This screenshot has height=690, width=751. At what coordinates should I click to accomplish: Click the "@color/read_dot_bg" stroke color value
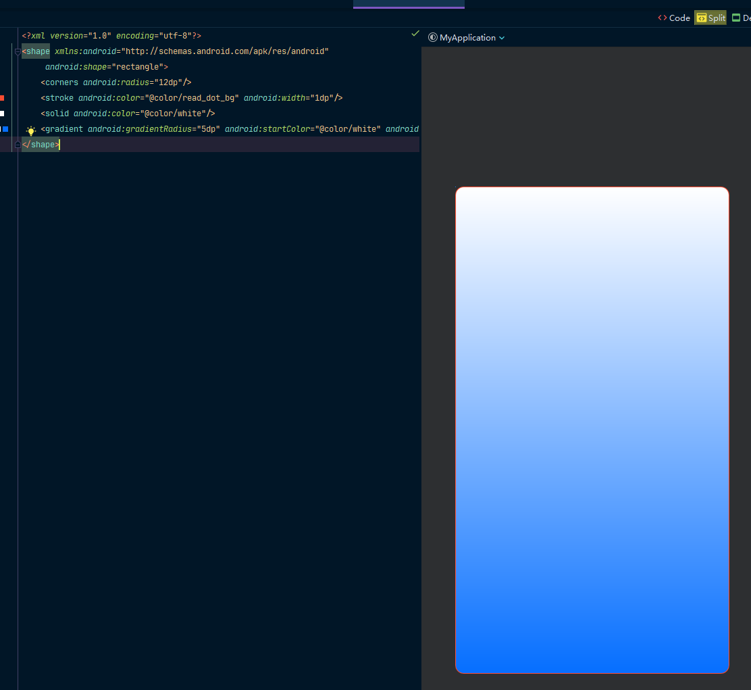[x=192, y=98]
